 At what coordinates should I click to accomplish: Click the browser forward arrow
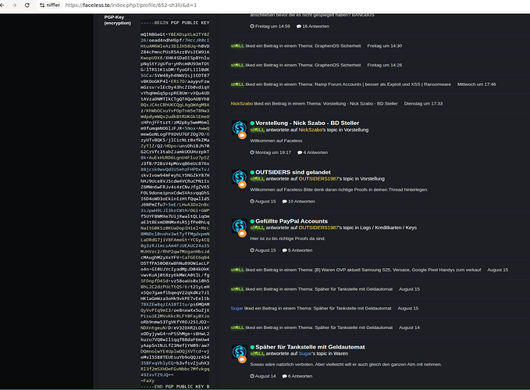pos(14,5)
